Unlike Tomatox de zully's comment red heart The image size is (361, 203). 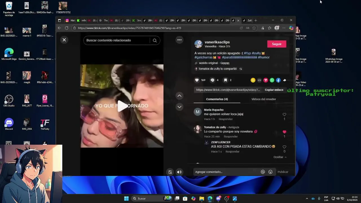coord(284,132)
